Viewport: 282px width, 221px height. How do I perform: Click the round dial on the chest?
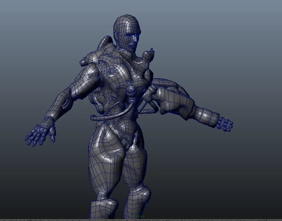pos(131,91)
